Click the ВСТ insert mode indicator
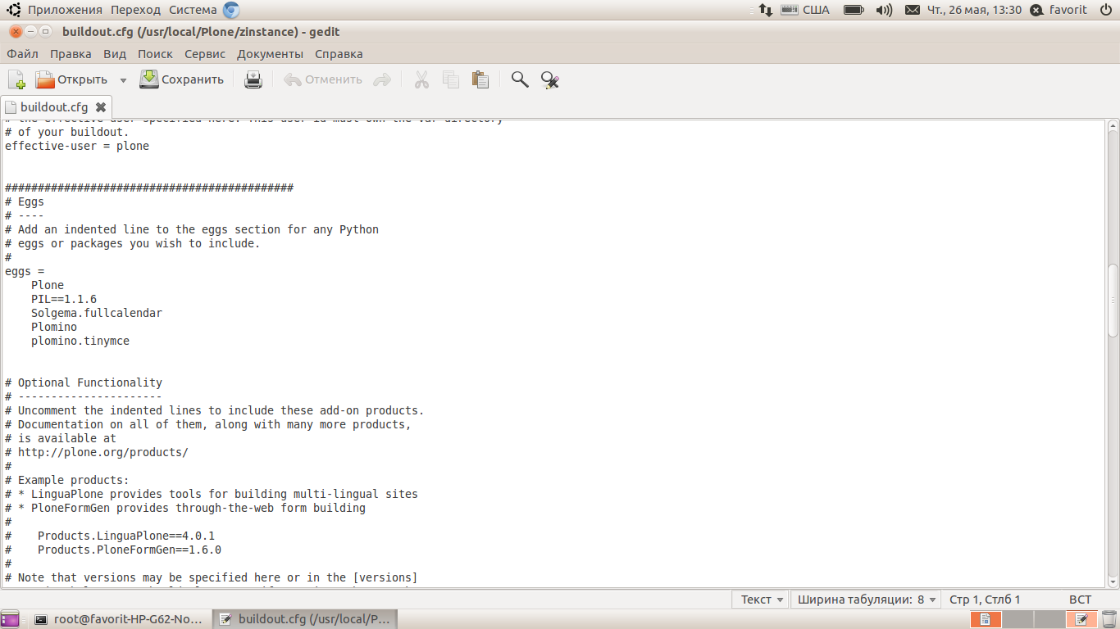This screenshot has width=1120, height=629. (1080, 600)
